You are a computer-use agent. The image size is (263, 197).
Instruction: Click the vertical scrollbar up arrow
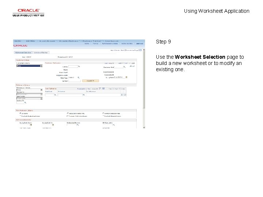click(144, 50)
